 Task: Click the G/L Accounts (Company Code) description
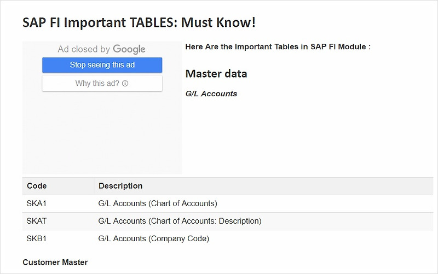point(154,238)
